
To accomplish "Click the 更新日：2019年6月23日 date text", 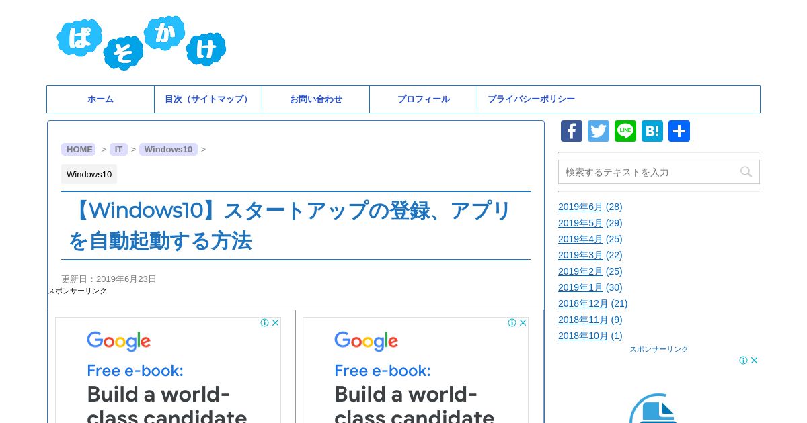I will (109, 279).
